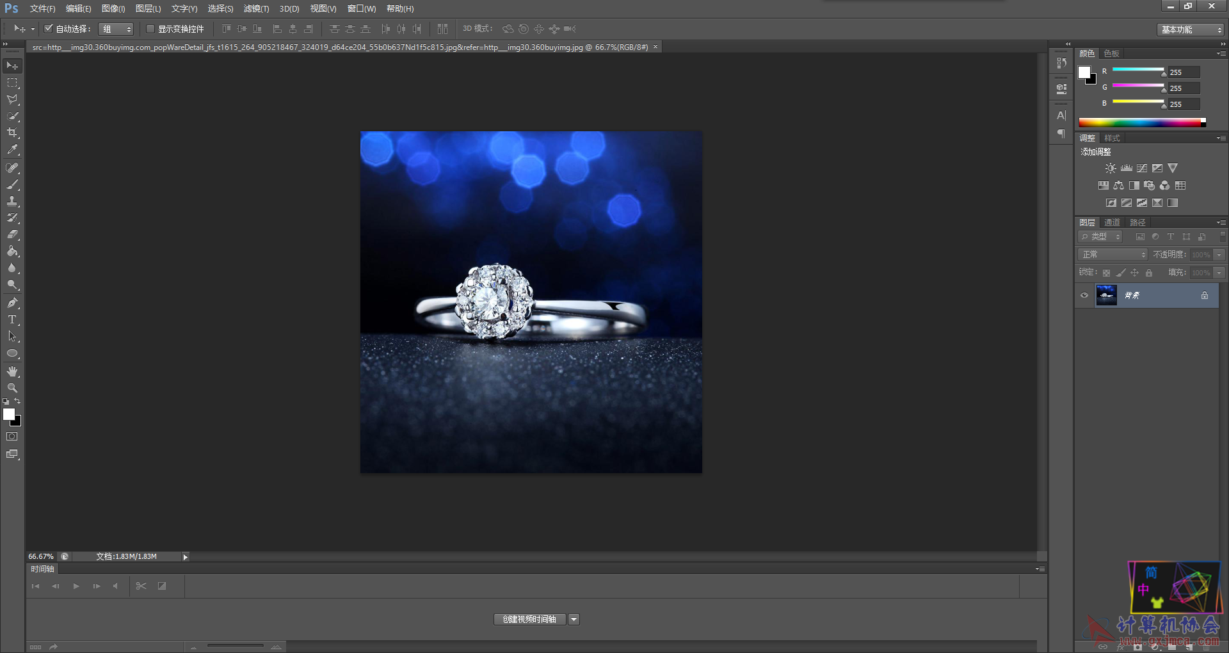
Task: Open dropdown beside 创建视频时间轴 button
Action: [x=574, y=619]
